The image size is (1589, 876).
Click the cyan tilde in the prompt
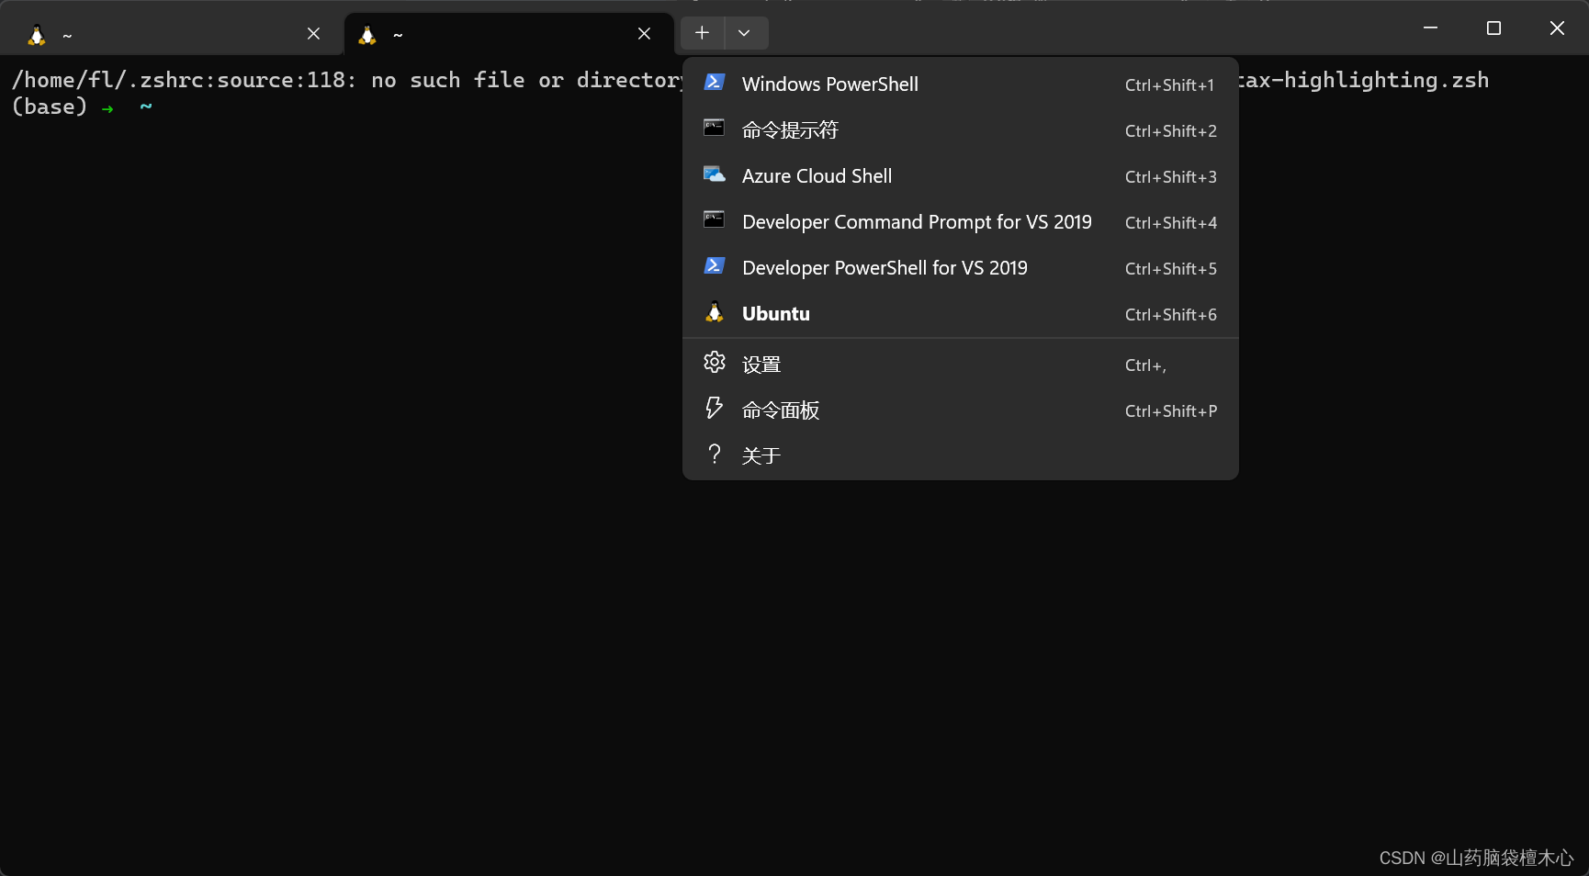point(145,106)
